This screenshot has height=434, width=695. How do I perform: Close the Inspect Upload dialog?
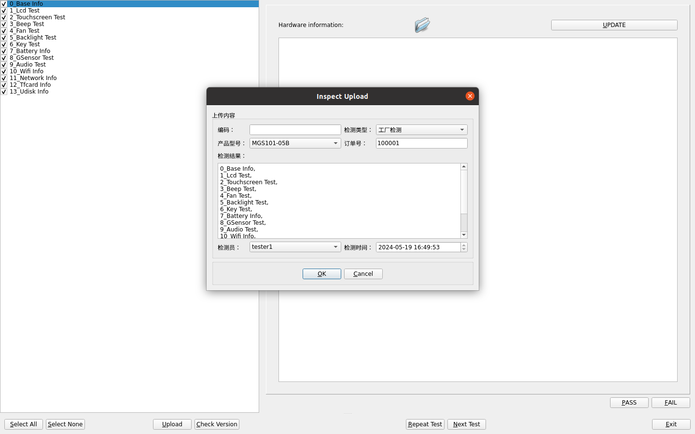click(x=470, y=96)
